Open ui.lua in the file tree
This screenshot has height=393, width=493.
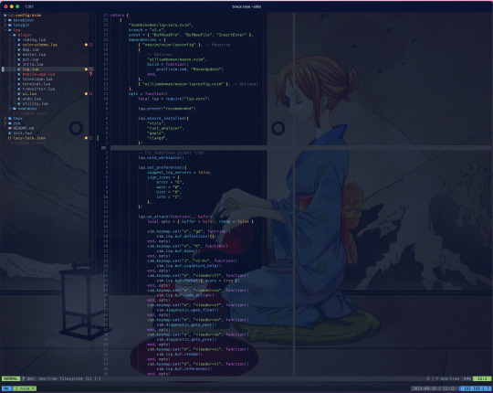click(x=29, y=94)
